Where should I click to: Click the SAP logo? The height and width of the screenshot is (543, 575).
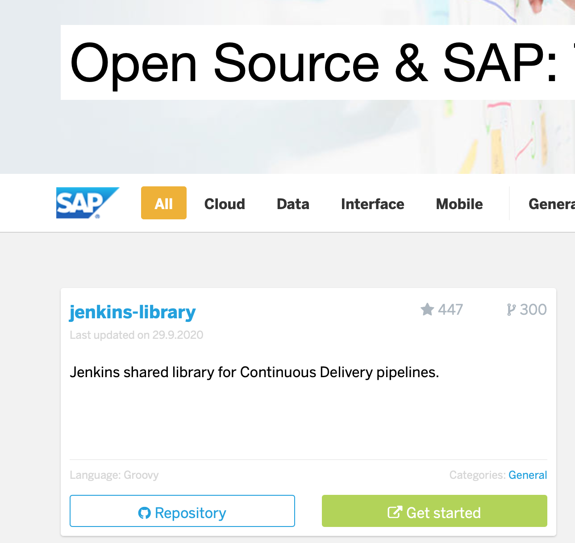click(87, 203)
